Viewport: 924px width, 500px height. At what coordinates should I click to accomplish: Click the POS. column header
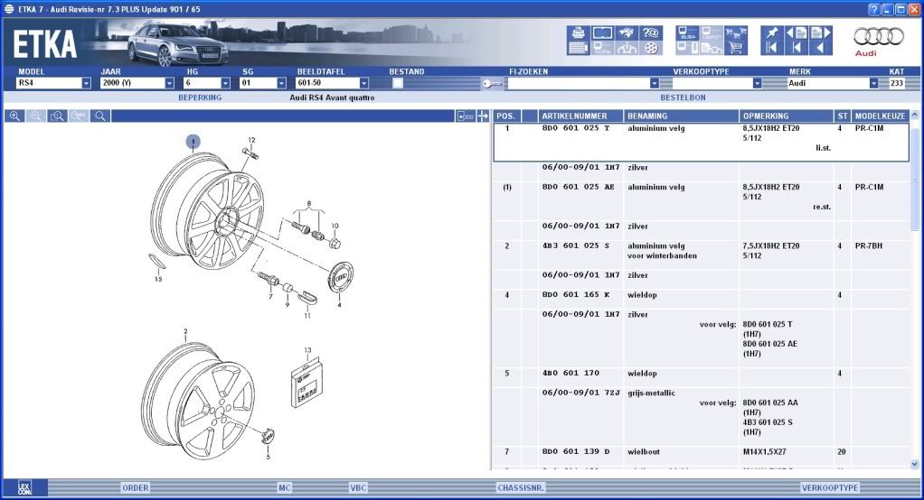click(506, 116)
